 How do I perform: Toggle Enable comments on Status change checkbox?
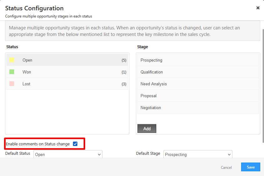pos(75,144)
